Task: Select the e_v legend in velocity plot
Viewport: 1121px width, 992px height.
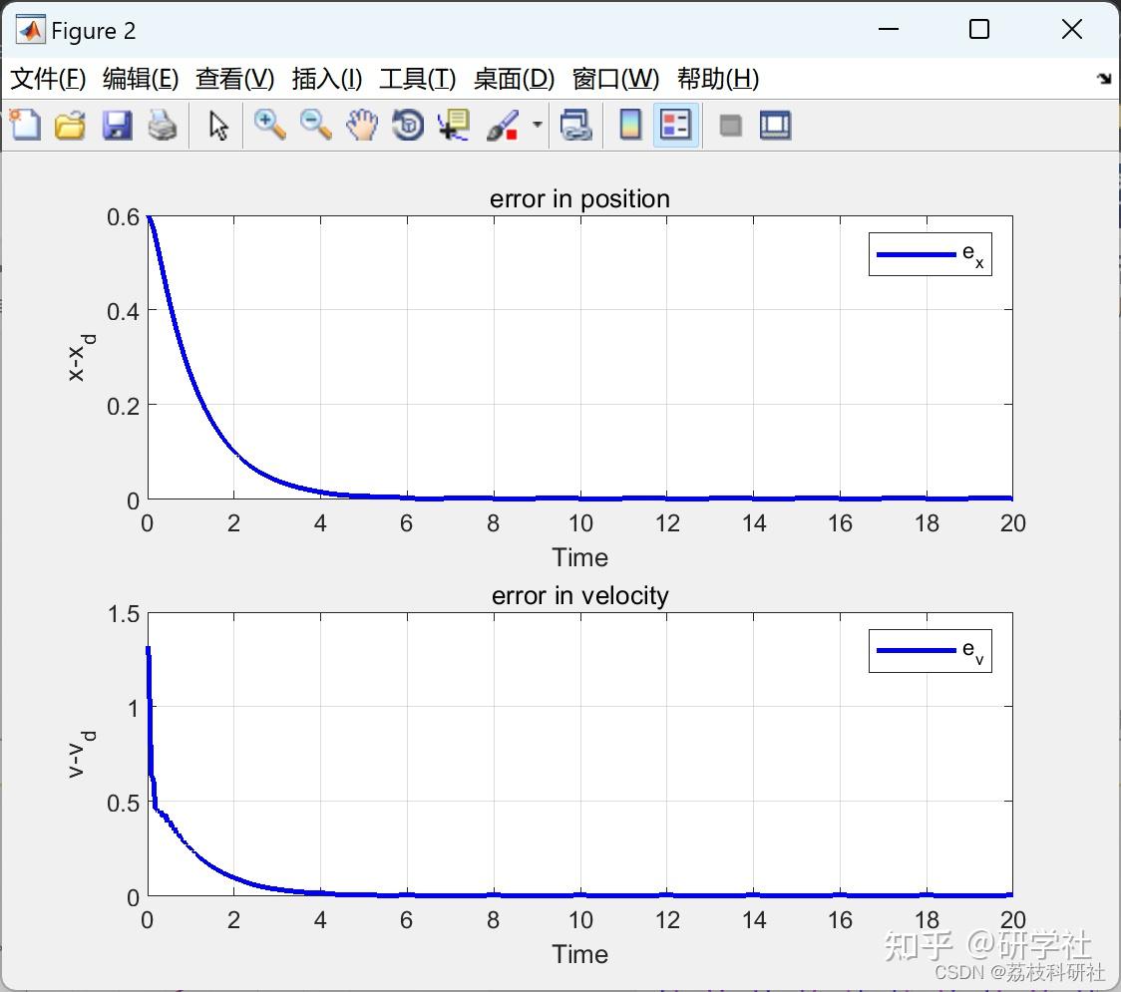Action: 931,650
